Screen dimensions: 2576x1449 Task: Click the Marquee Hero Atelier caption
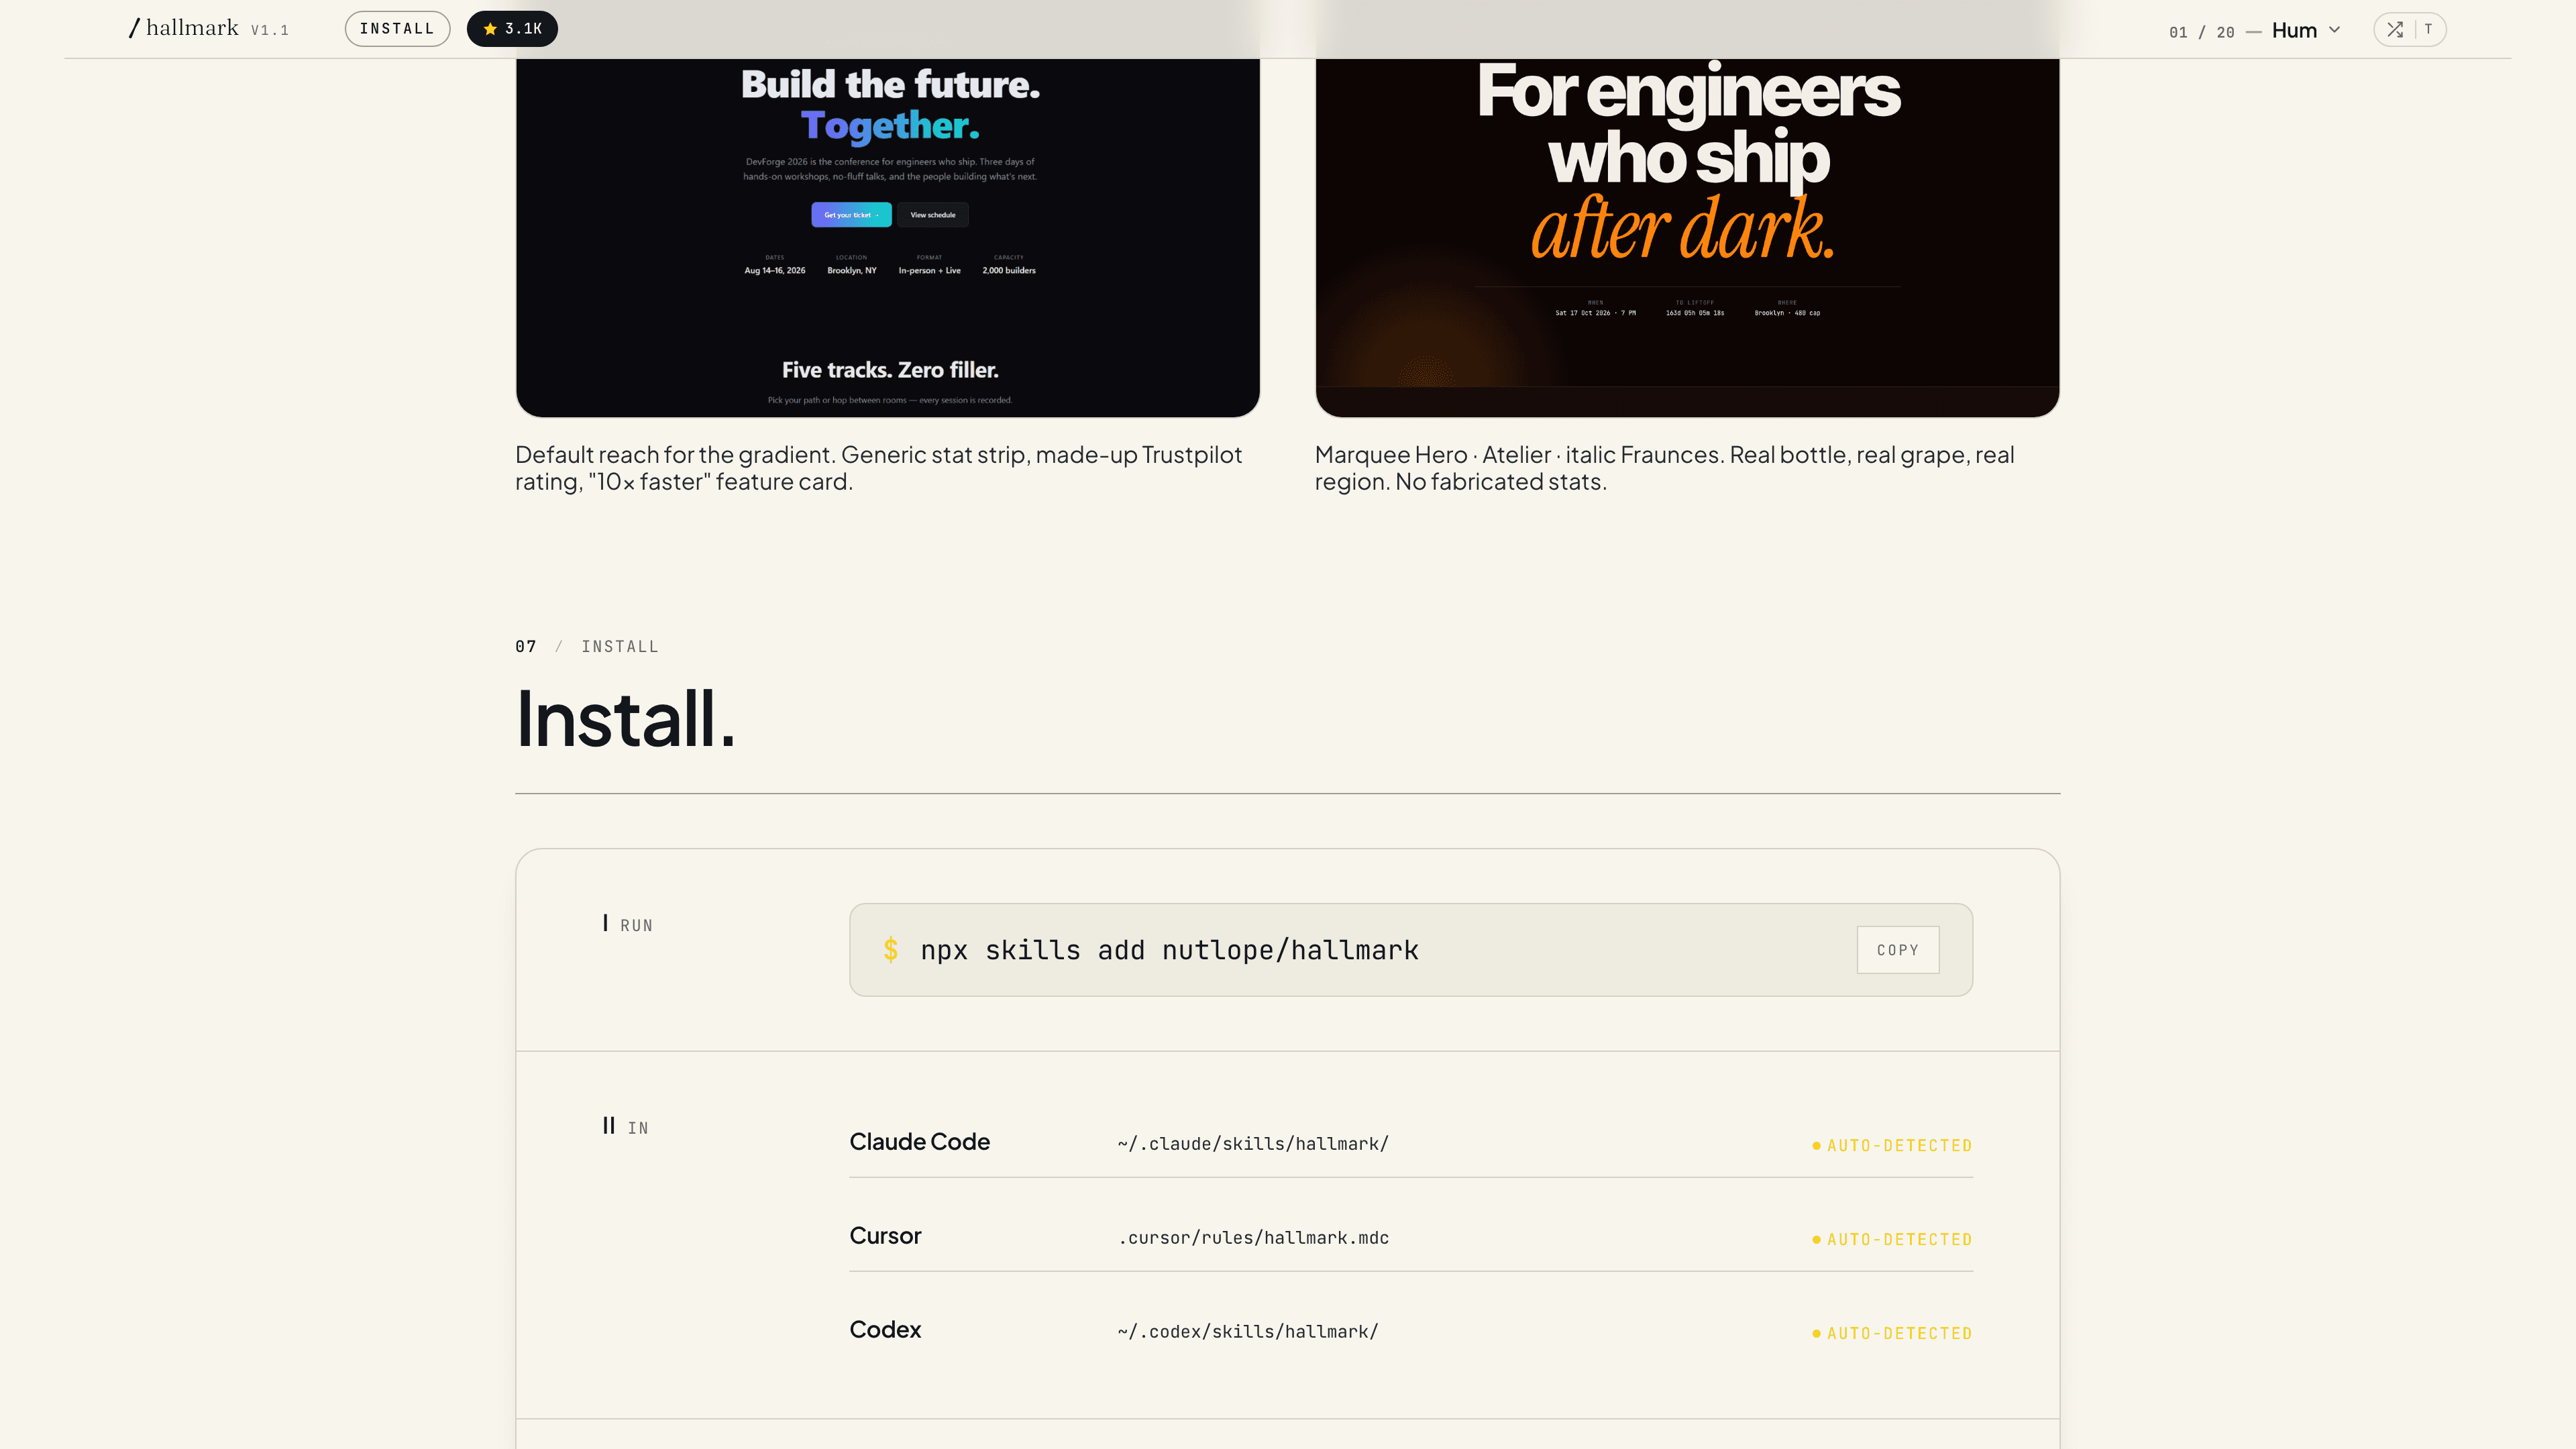click(1664, 468)
